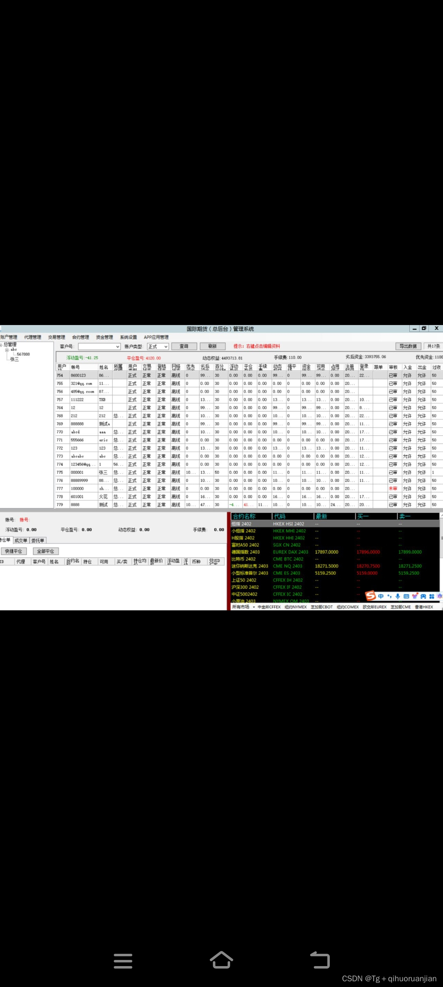Select the 香港HKEX market tab
This screenshot has width=443, height=987.
pos(424,607)
